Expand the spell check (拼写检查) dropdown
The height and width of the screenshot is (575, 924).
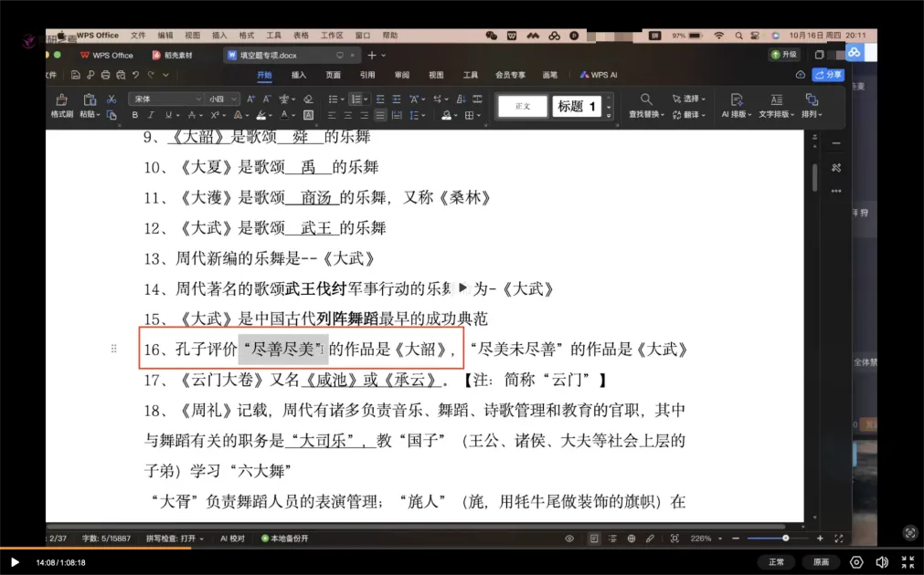[x=202, y=538]
